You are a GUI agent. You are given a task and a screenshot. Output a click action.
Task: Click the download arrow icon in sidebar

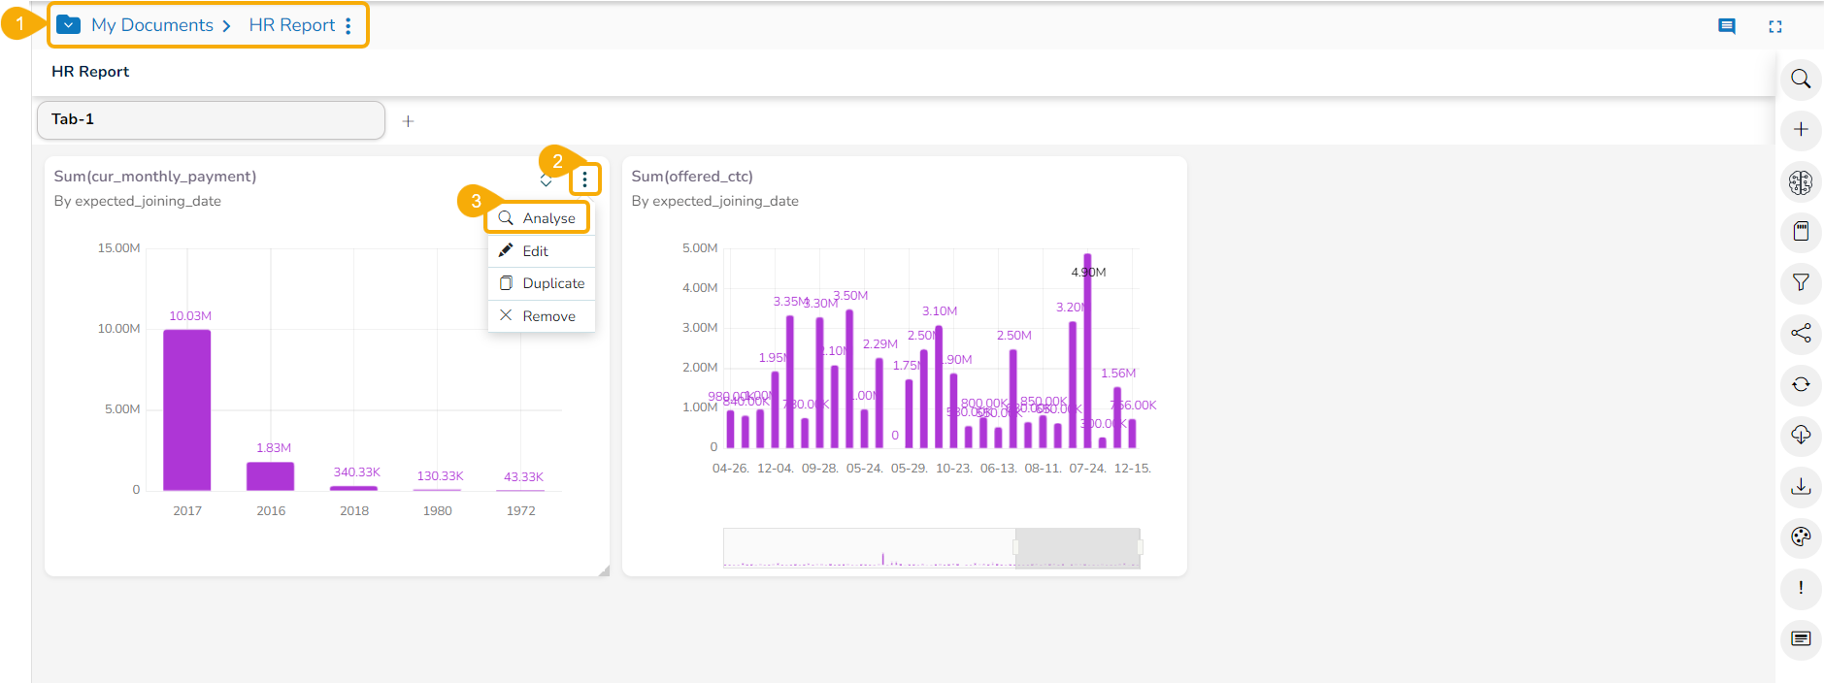pos(1800,486)
